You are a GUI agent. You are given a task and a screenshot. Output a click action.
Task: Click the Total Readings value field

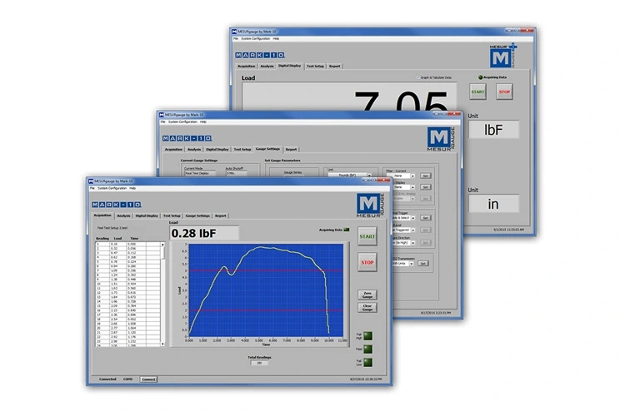(x=259, y=363)
